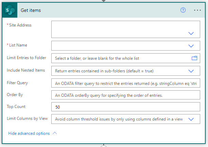Expand the Include Nested Items dropdown
This screenshot has width=208, height=147.
[x=191, y=71]
